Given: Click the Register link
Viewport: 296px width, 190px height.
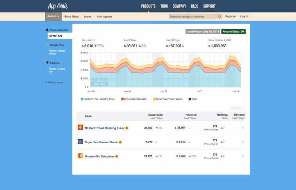Looking at the screenshot, I should [x=230, y=16].
